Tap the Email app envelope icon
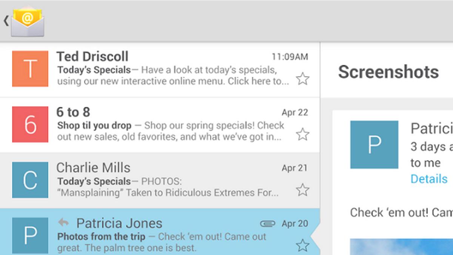Screen dimensions: 453x255 (x=28, y=22)
